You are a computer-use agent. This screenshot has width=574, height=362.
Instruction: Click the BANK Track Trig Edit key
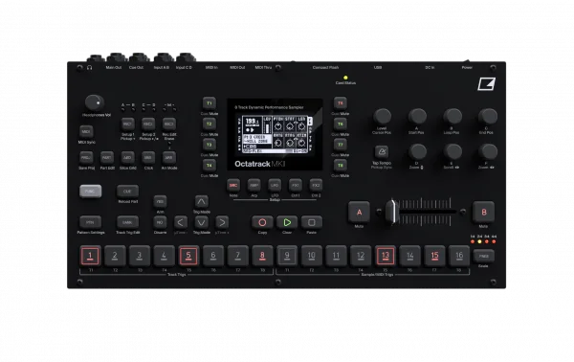[127, 222]
